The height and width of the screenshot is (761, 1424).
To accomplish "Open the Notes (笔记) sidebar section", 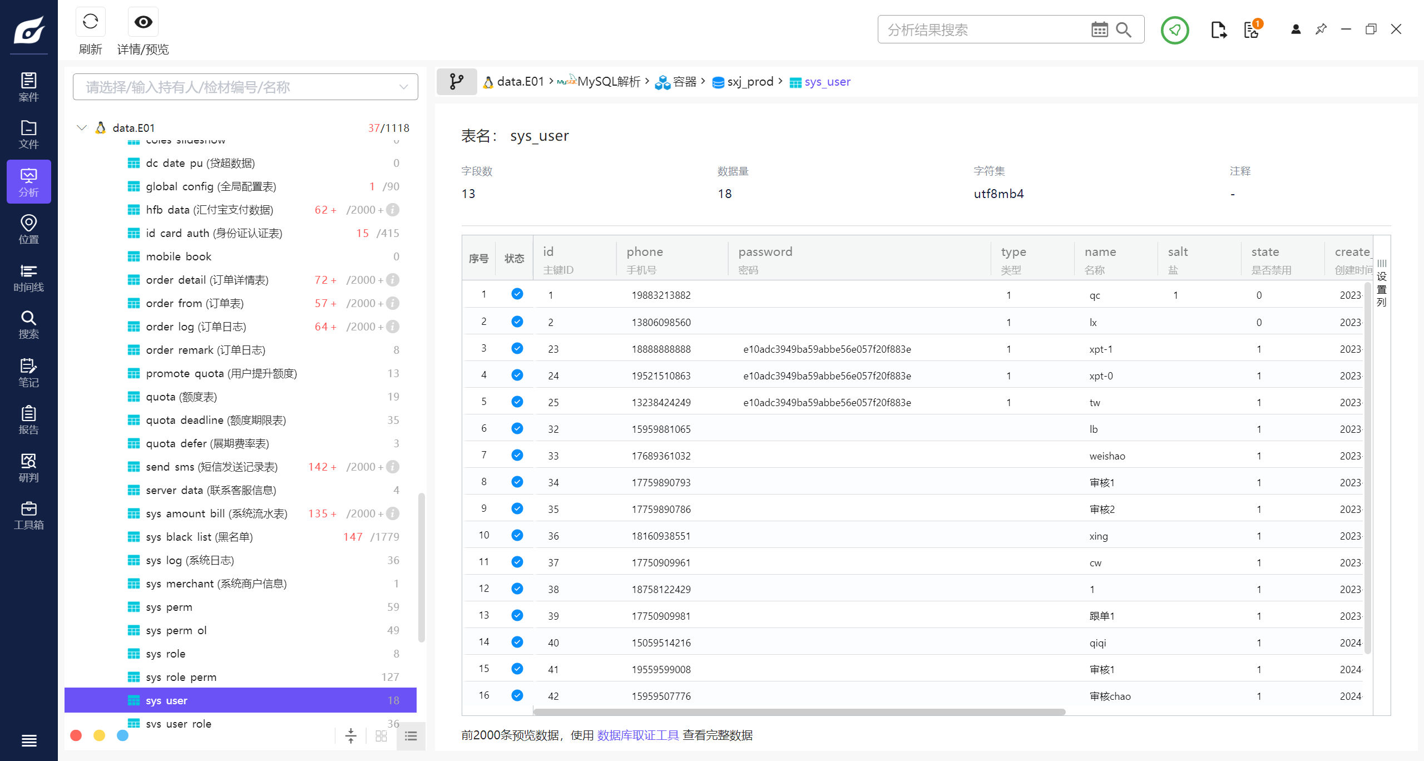I will pyautogui.click(x=28, y=372).
